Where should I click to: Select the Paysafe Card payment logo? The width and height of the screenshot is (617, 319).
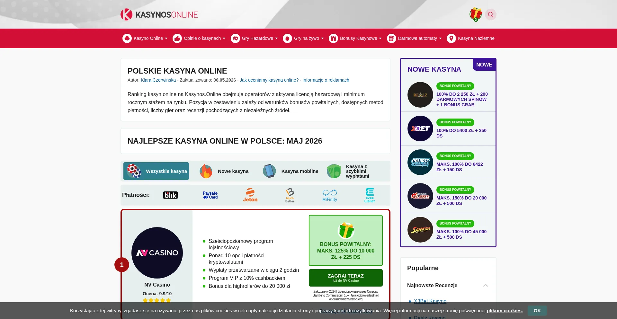pyautogui.click(x=210, y=195)
